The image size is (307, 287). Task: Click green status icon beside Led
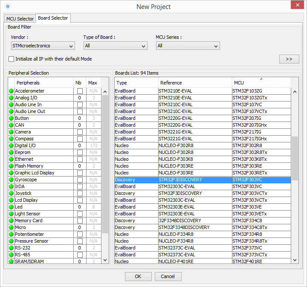click(x=12, y=207)
